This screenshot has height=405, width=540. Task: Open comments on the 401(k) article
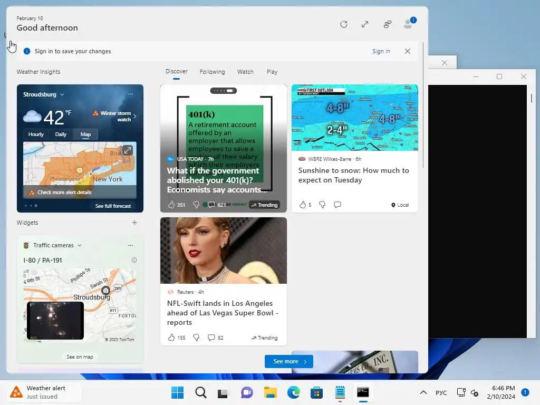click(x=217, y=205)
